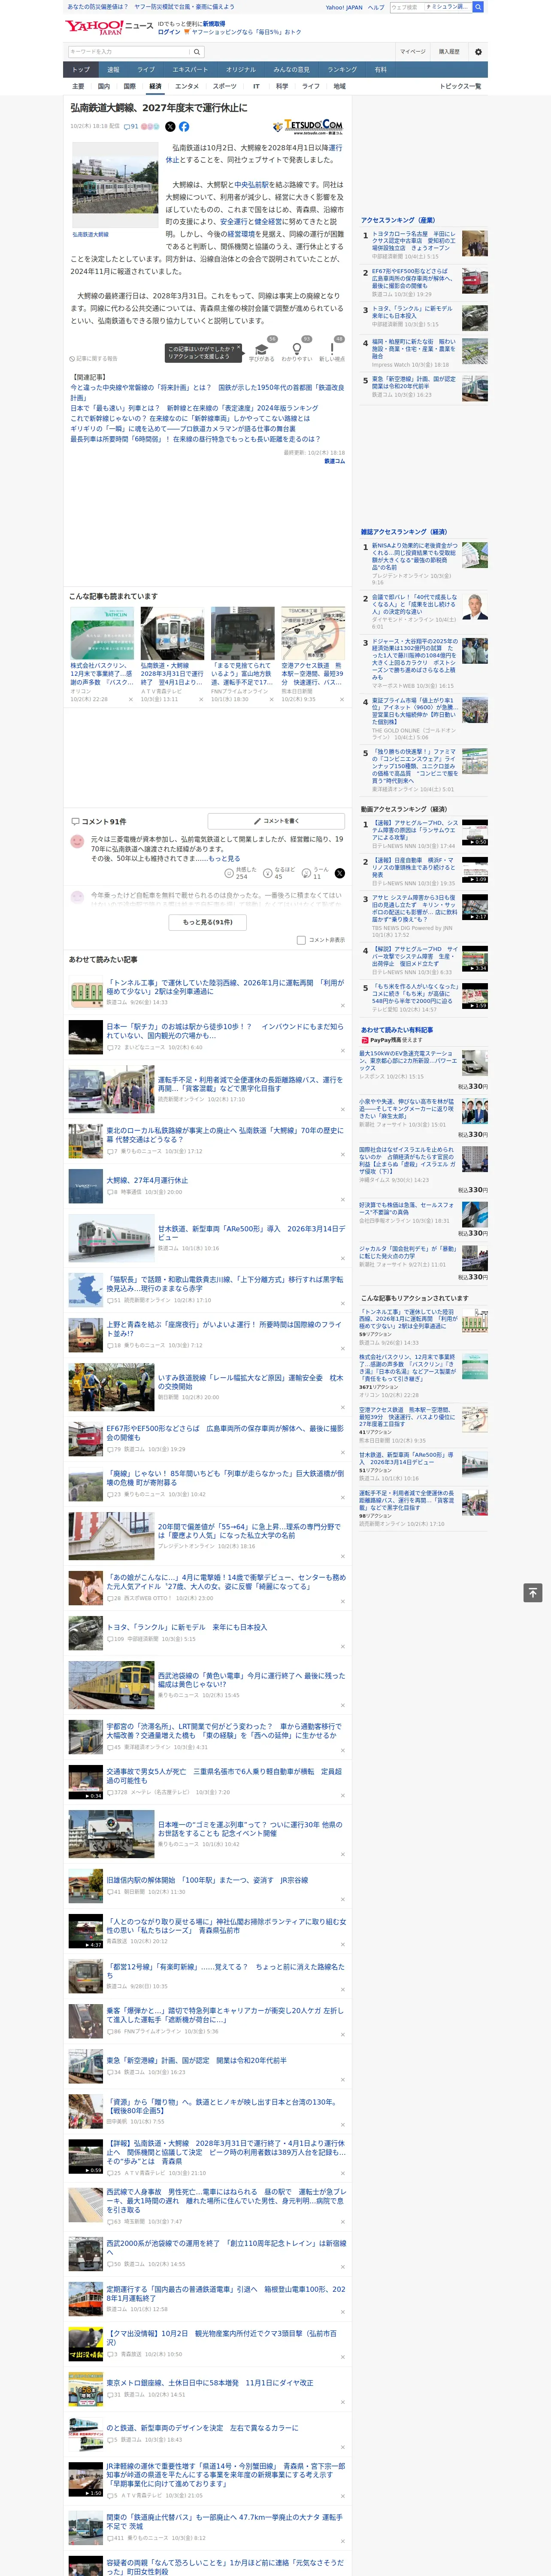This screenshot has width=551, height=2576.
Task: Select the ライブ navigation tab
Action: [146, 69]
